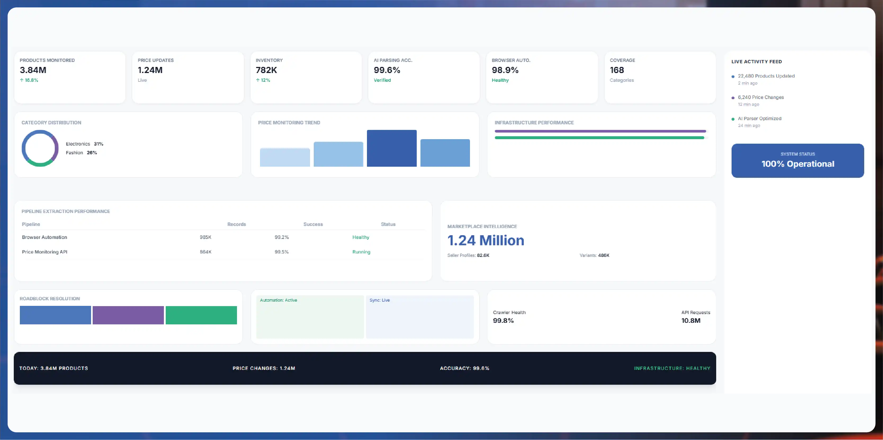
Task: Open the Automation: Active panel
Action: click(x=310, y=317)
